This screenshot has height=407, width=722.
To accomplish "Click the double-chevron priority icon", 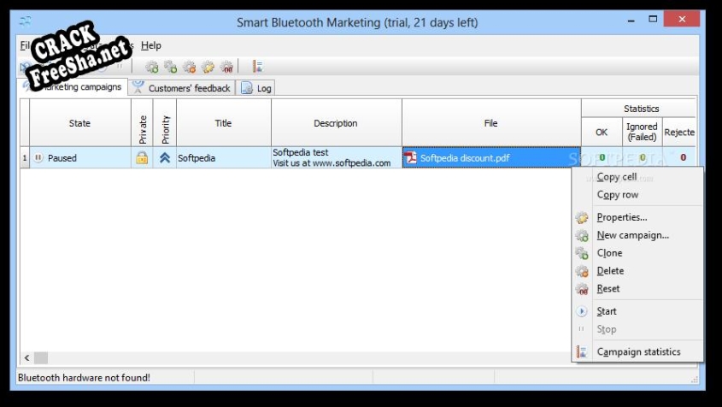I will click(165, 158).
